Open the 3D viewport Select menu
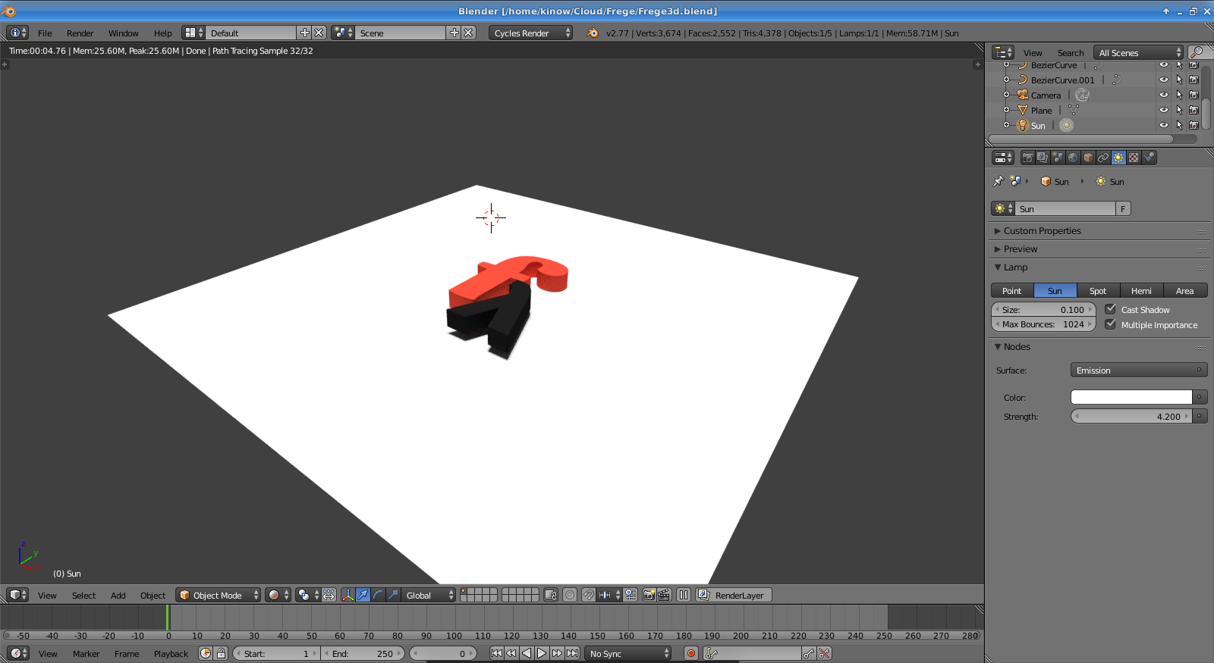The image size is (1214, 663). coord(83,595)
